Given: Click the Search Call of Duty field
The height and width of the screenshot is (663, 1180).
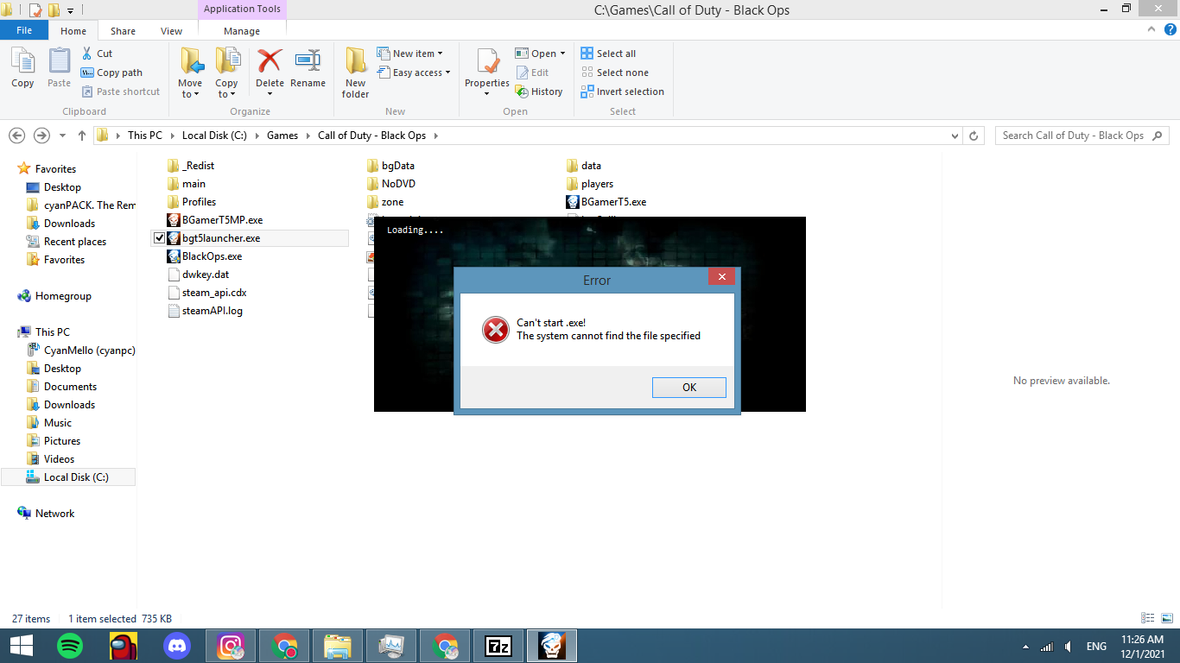Looking at the screenshot, I should click(1073, 136).
